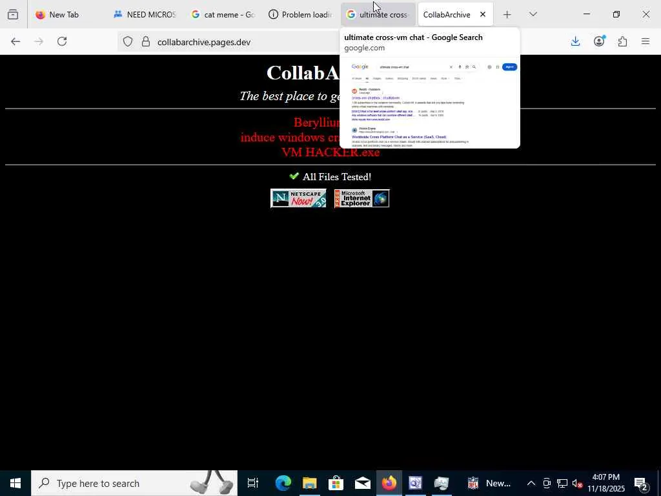Viewport: 661px width, 496px height.
Task: Open the Beryllium red link
Action: (x=316, y=123)
